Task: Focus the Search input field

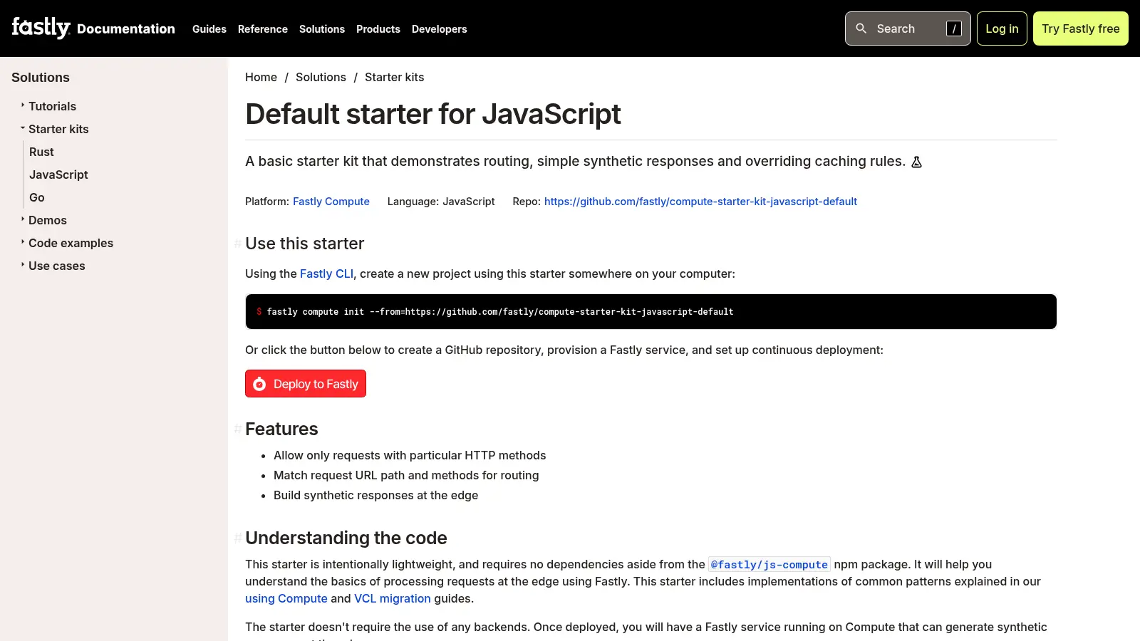Action: 908,28
